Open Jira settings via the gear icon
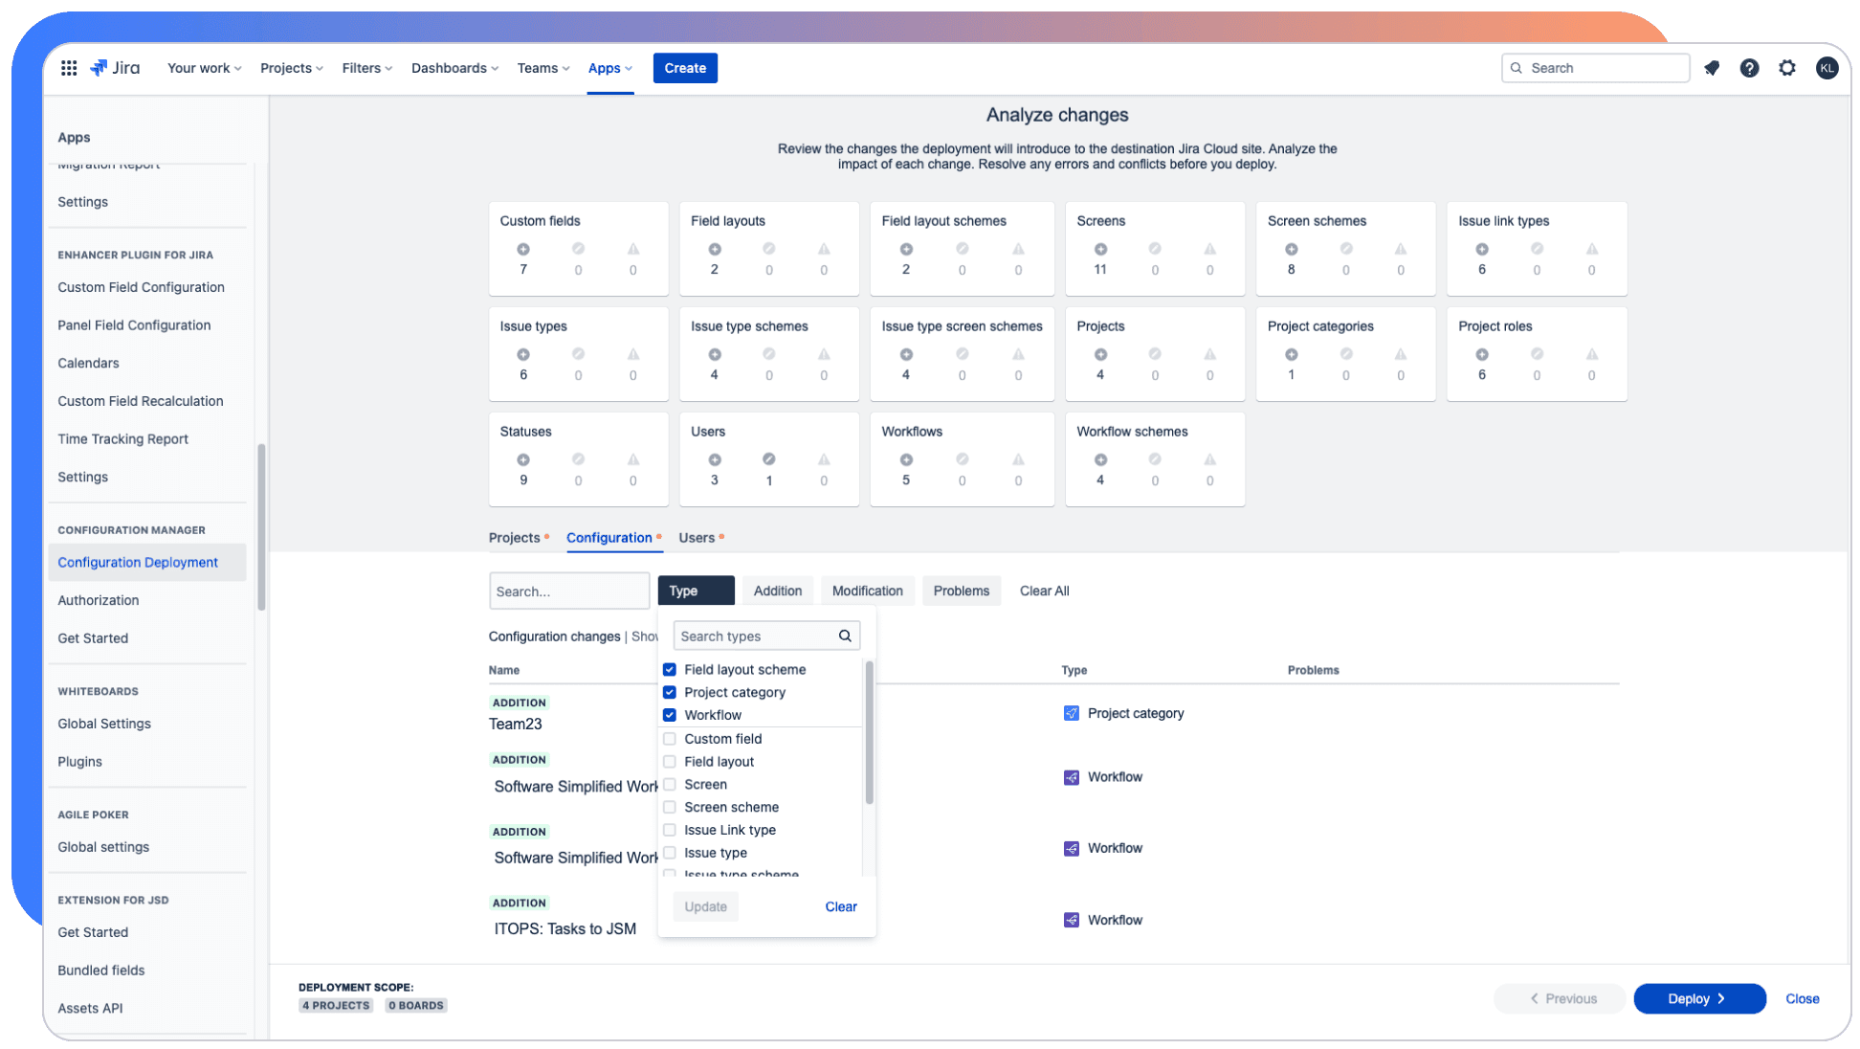The width and height of the screenshot is (1860, 1049). [1788, 68]
